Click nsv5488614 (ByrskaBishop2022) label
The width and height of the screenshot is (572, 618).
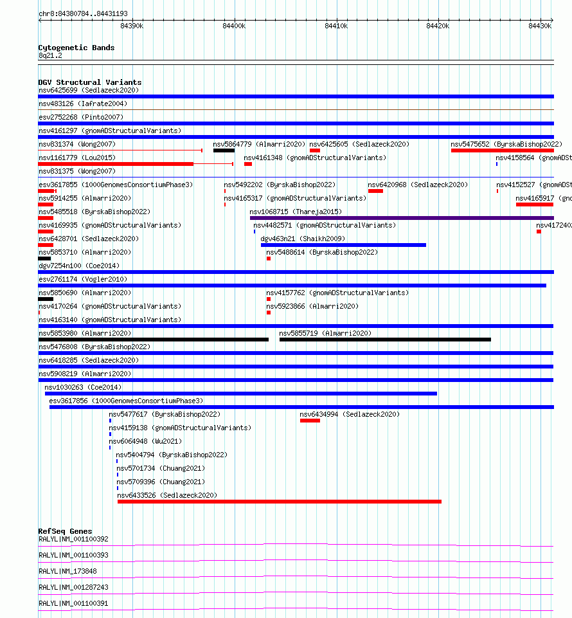tap(322, 252)
